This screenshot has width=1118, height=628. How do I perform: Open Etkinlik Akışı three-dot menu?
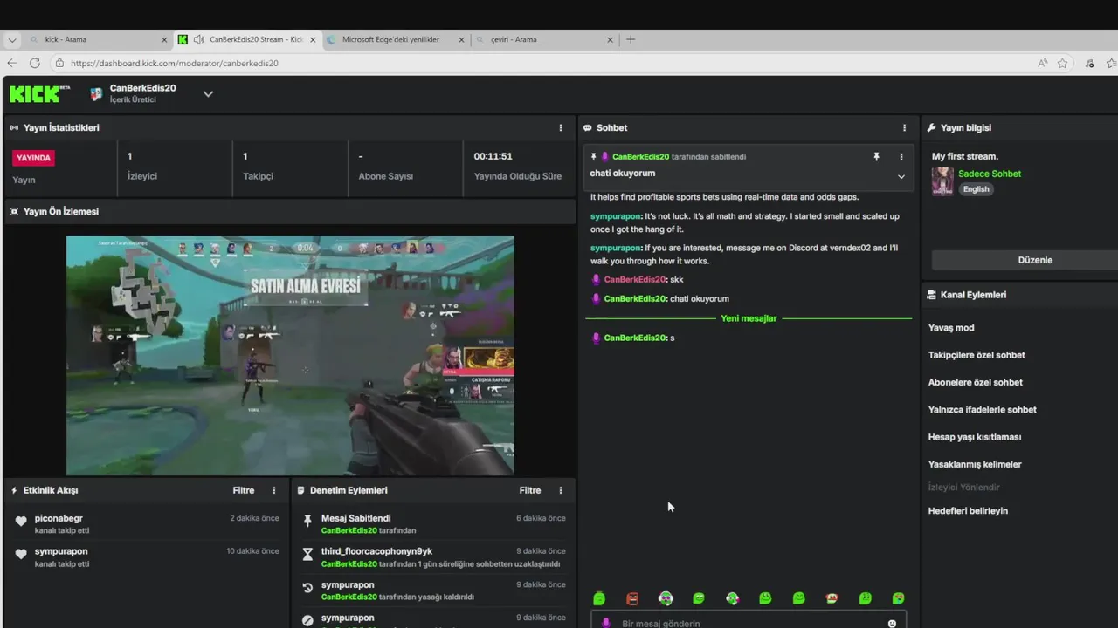pyautogui.click(x=273, y=490)
